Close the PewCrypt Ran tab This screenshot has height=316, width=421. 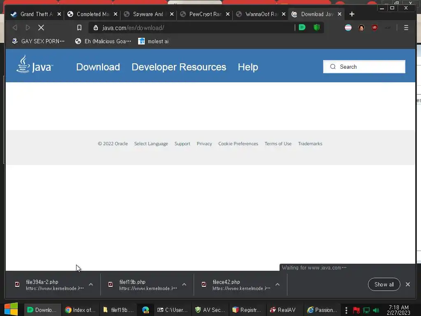(228, 14)
